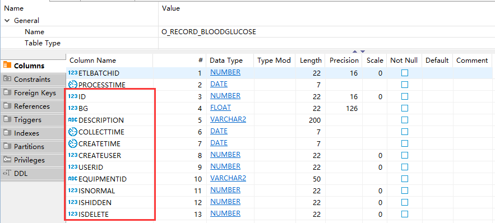The image size is (495, 223).
Task: Toggle Not Null checkbox for ISDELETE
Action: [404, 215]
